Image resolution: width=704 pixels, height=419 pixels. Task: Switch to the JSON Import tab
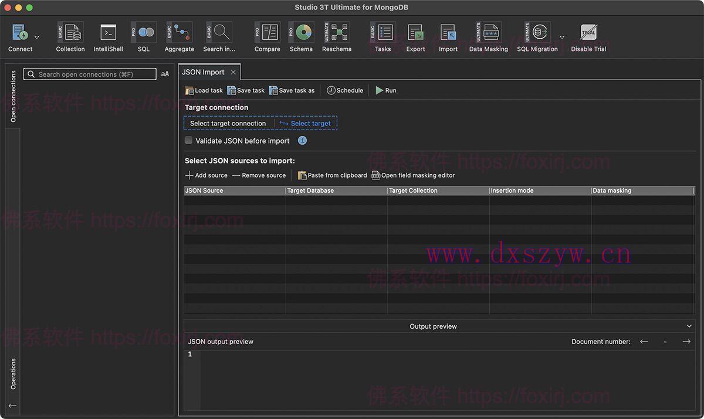click(x=203, y=72)
